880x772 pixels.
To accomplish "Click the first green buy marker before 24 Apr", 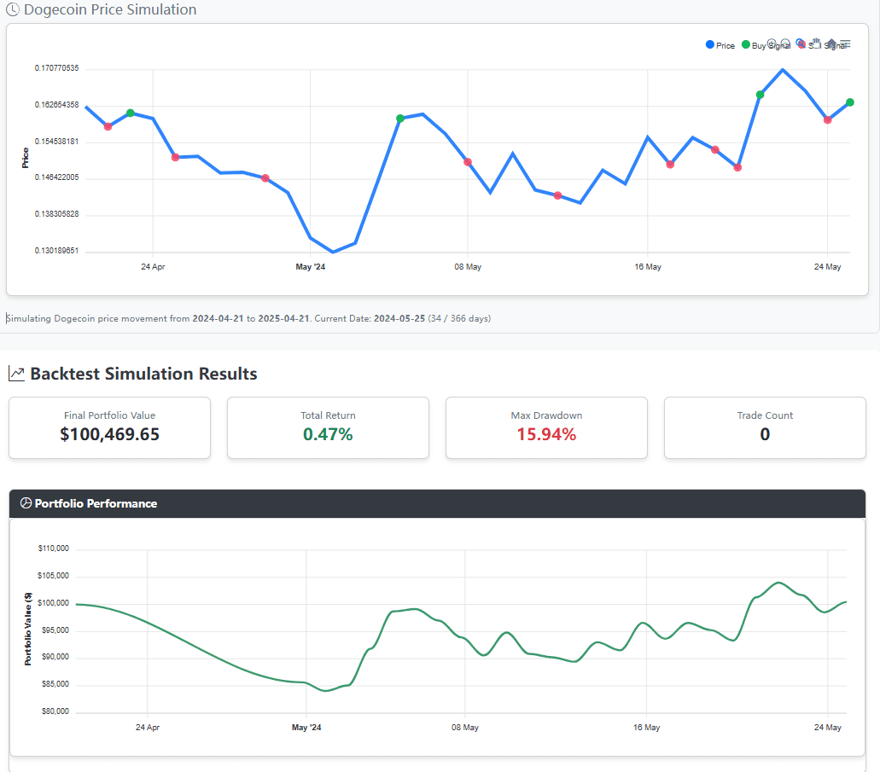I will coord(131,113).
